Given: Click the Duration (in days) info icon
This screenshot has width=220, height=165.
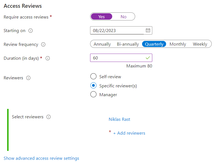Looking at the screenshot, I should (48, 58).
